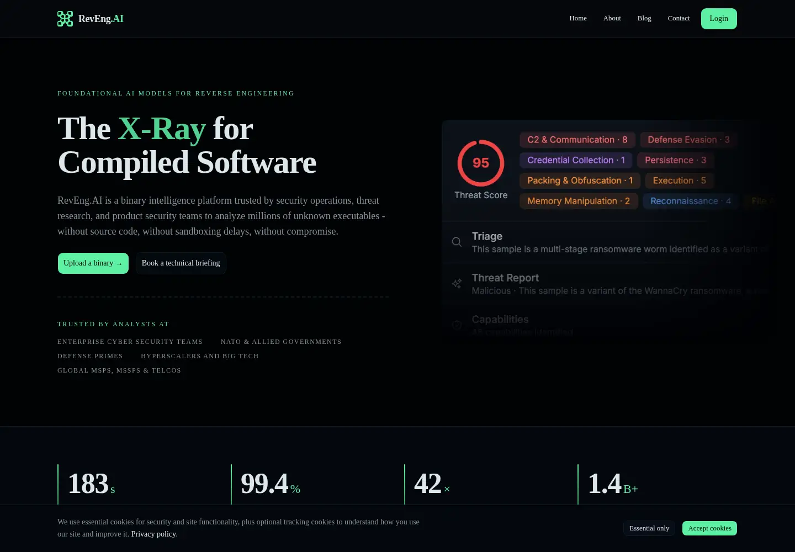Click 'HYPERSCALERS AND BIG TECH' text
This screenshot has width=795, height=552.
click(x=200, y=356)
